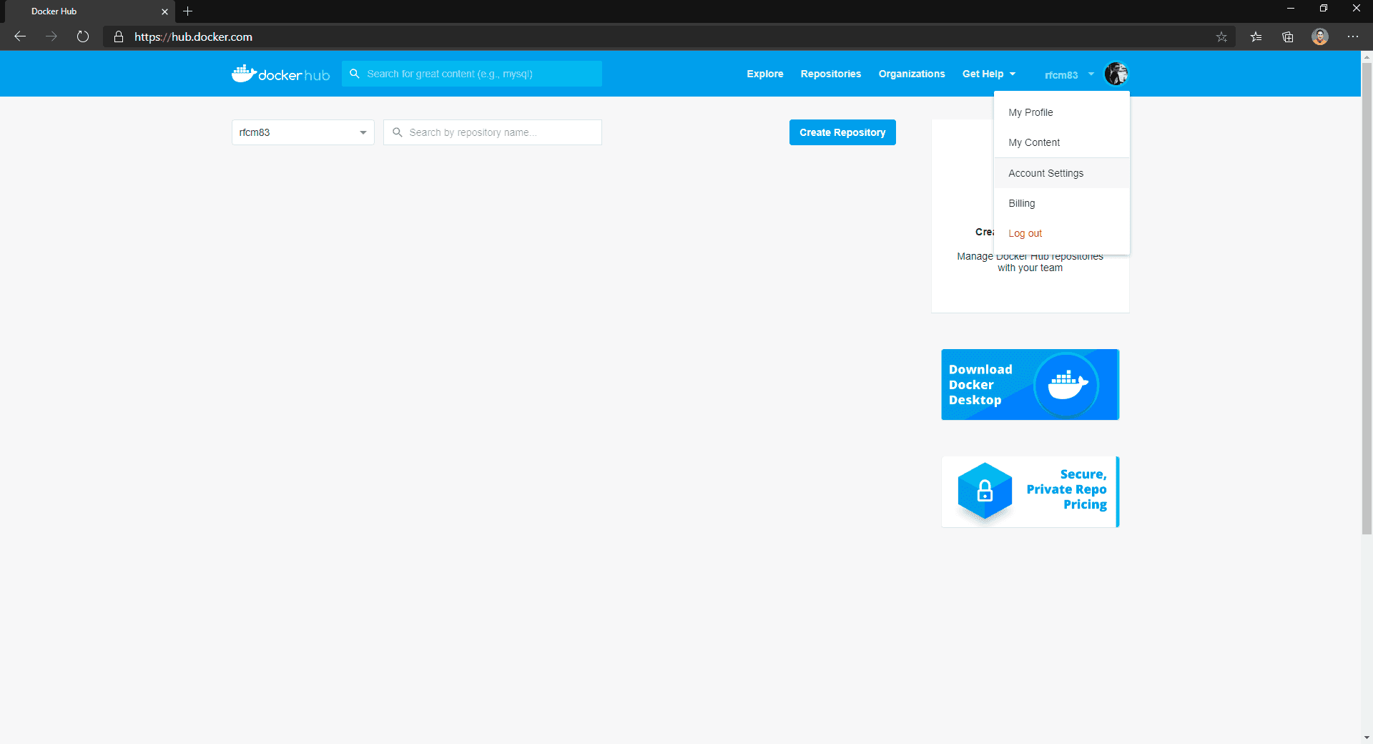The image size is (1373, 744).
Task: Click the search magnifier in the header search bar
Action: [354, 74]
